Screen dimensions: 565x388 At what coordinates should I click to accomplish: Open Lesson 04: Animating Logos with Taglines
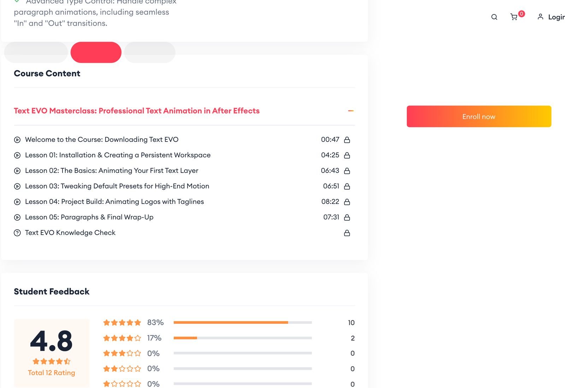[114, 201]
